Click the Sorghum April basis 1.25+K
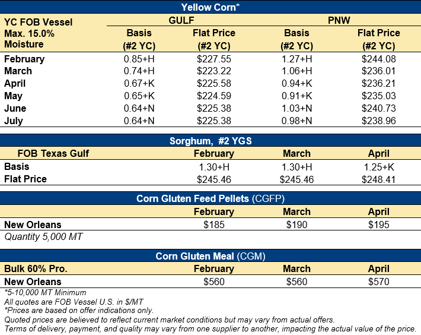 (x=378, y=166)
